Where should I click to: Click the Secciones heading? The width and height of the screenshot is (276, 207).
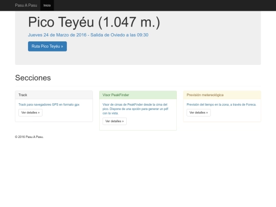click(x=33, y=78)
